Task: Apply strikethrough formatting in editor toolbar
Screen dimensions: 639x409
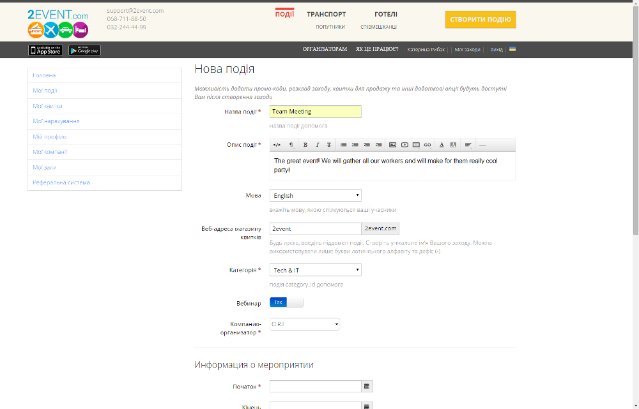Action: (329, 145)
